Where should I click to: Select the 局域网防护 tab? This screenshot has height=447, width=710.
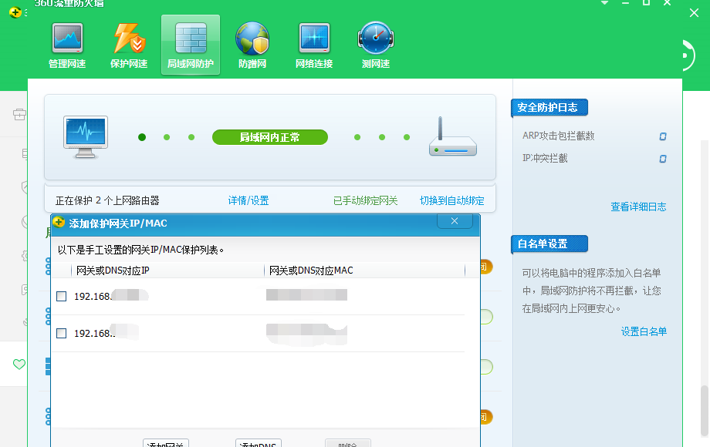(x=191, y=45)
